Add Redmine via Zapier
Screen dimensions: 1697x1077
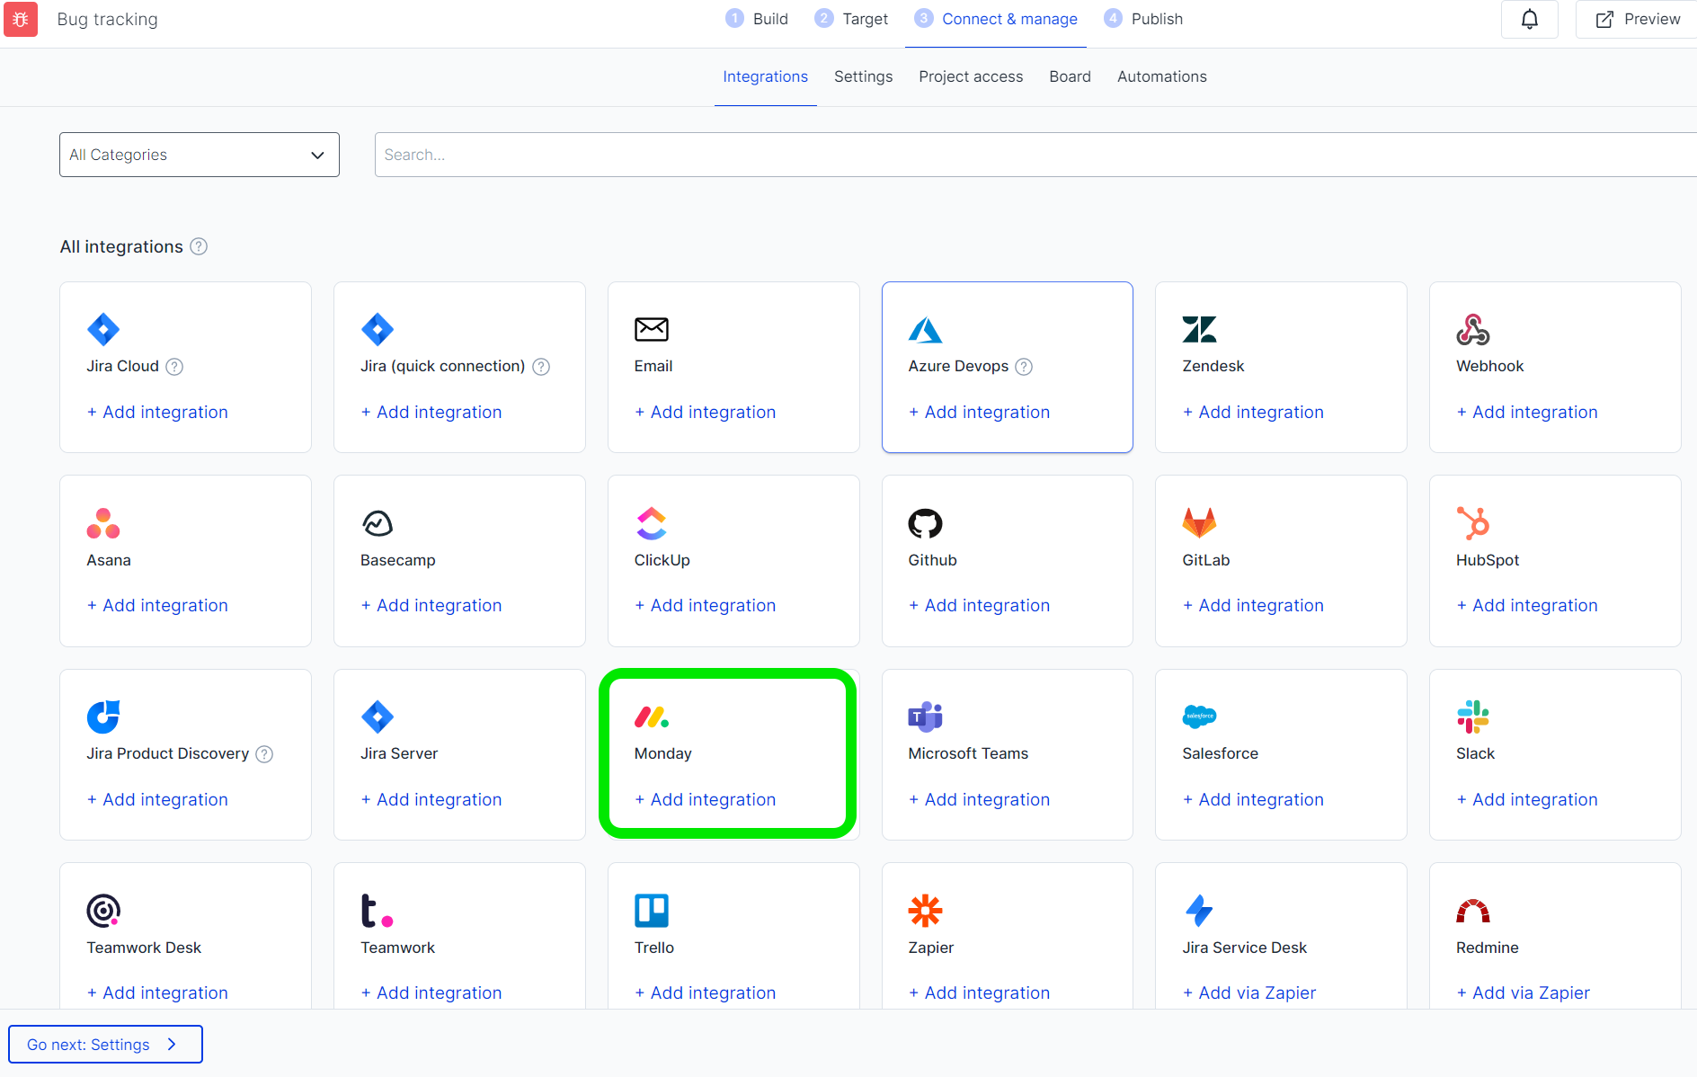tap(1524, 993)
